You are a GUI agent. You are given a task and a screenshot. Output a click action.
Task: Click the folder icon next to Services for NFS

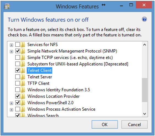(23, 45)
